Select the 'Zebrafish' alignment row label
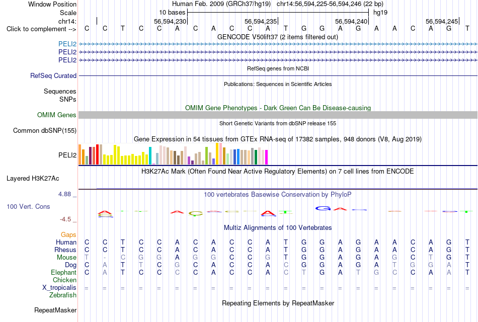The height and width of the screenshot is (322, 478). click(63, 295)
